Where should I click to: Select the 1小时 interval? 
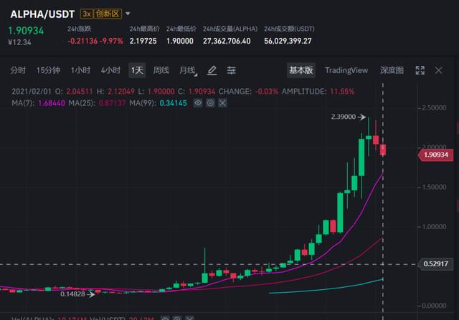point(80,70)
